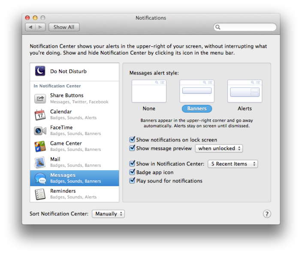Open the Sort Notification Center Manually dropdown
The image size is (302, 255).
pos(108,214)
